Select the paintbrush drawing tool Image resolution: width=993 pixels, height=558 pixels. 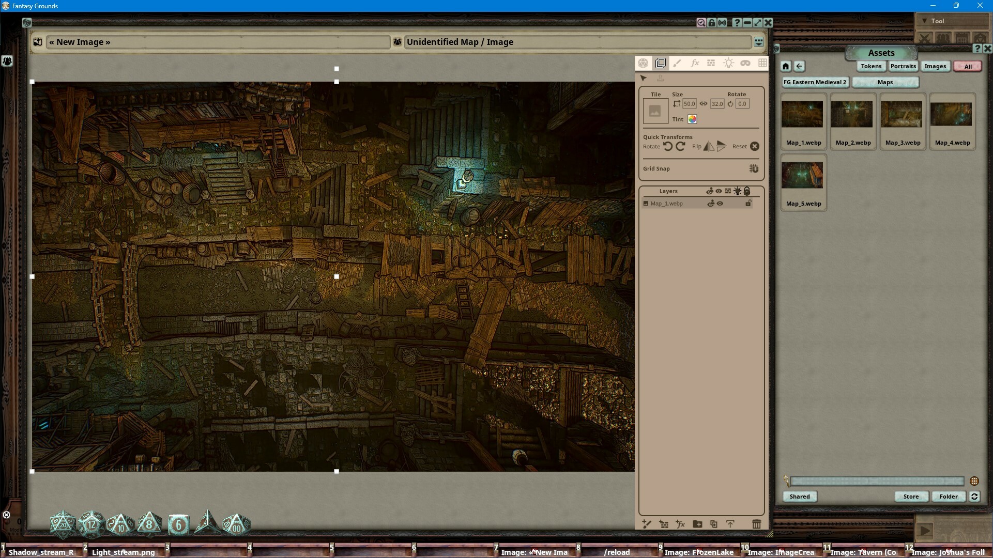[677, 63]
